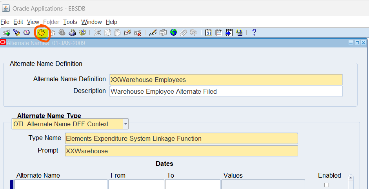
Task: Click the empty From date field
Action: 136,184
